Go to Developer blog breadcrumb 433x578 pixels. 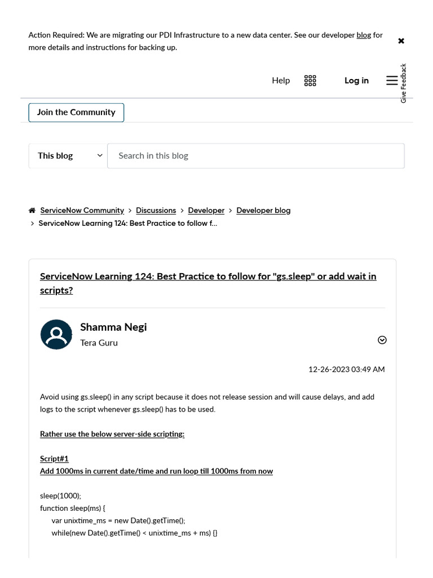coord(263,211)
